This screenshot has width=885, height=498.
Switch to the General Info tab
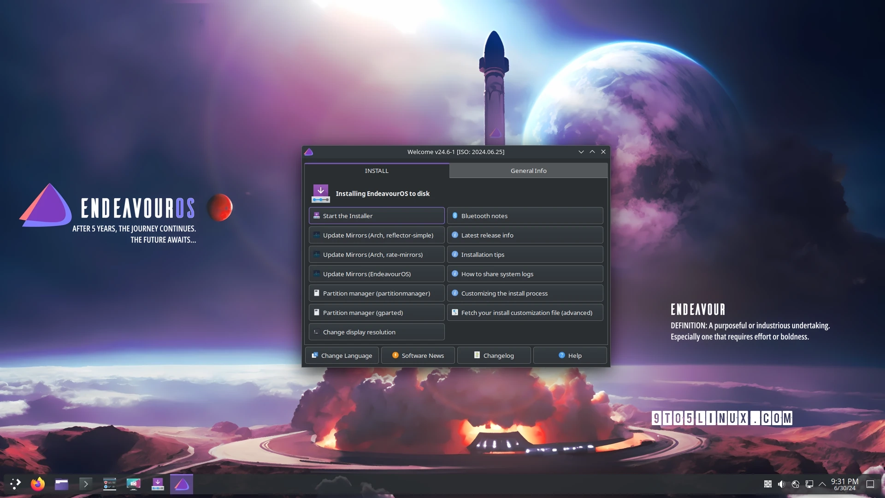[x=528, y=171]
